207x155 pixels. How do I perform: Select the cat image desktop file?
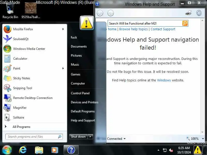click(31, 11)
